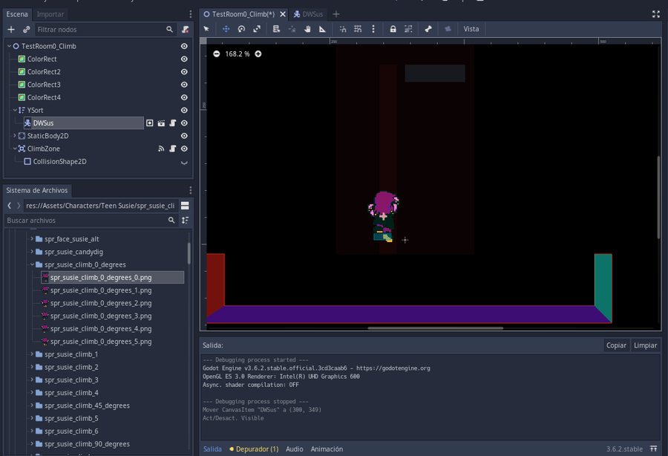Open snapping options three-dot menu
This screenshot has width=668, height=456.
pos(373,29)
